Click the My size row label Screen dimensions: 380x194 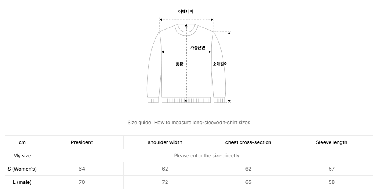coord(22,156)
